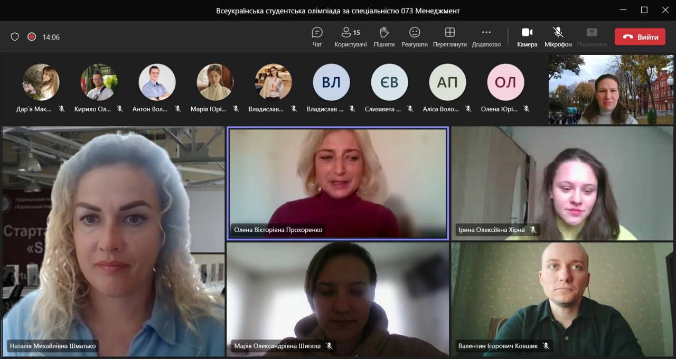Raise hand with Підняти icon

[x=384, y=36]
